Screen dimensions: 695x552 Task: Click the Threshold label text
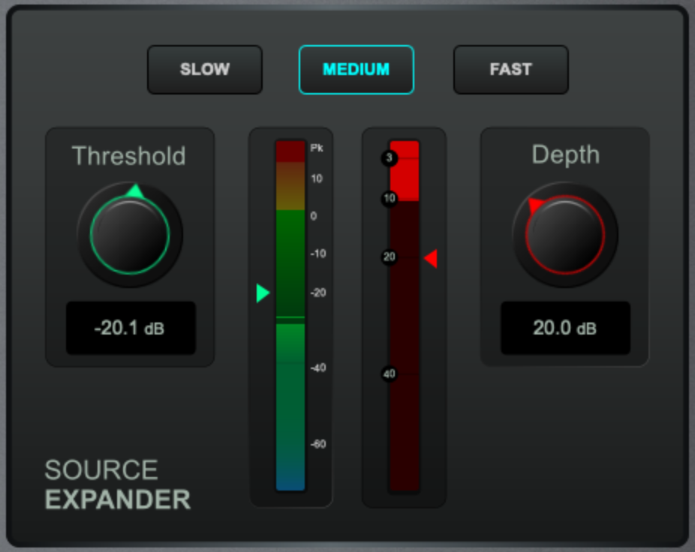tap(128, 156)
